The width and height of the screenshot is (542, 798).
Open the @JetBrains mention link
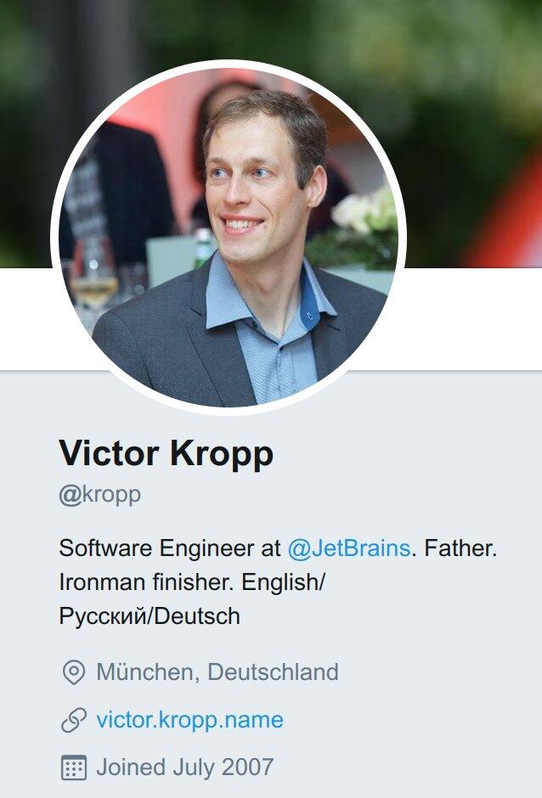point(349,548)
